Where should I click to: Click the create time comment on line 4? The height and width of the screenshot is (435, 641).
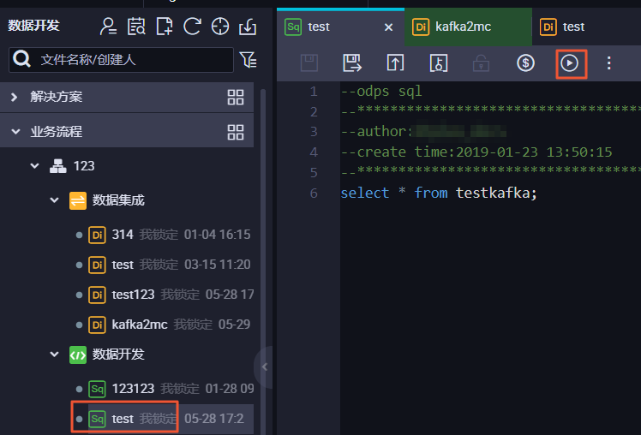(x=476, y=152)
